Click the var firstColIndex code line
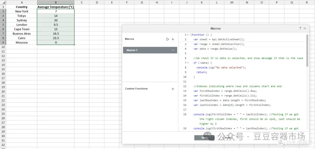Viewport: 315px width, 149px height. (x=225, y=96)
